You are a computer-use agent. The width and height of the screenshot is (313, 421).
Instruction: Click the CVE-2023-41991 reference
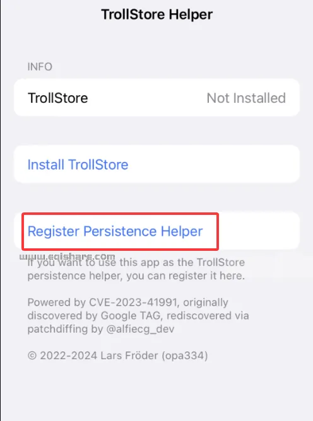pyautogui.click(x=133, y=303)
